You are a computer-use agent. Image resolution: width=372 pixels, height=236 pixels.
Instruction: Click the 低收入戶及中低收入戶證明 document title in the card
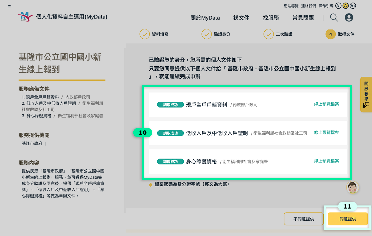click(217, 133)
